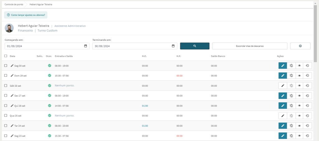Image resolution: width=319 pixels, height=141 pixels.
Task: Click the Começando em date field 01/09/2024
Action: 47,46
